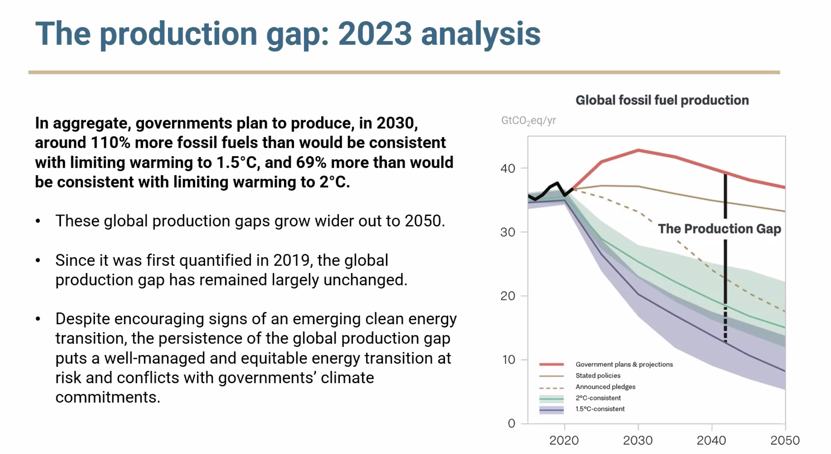Click the slide title 'The production gap: 2023 analysis'
Image resolution: width=831 pixels, height=454 pixels.
[x=288, y=34]
